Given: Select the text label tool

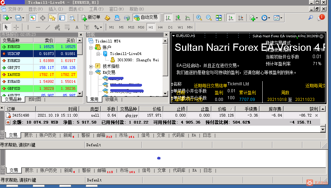Looking at the screenshot, I should click(x=86, y=27).
